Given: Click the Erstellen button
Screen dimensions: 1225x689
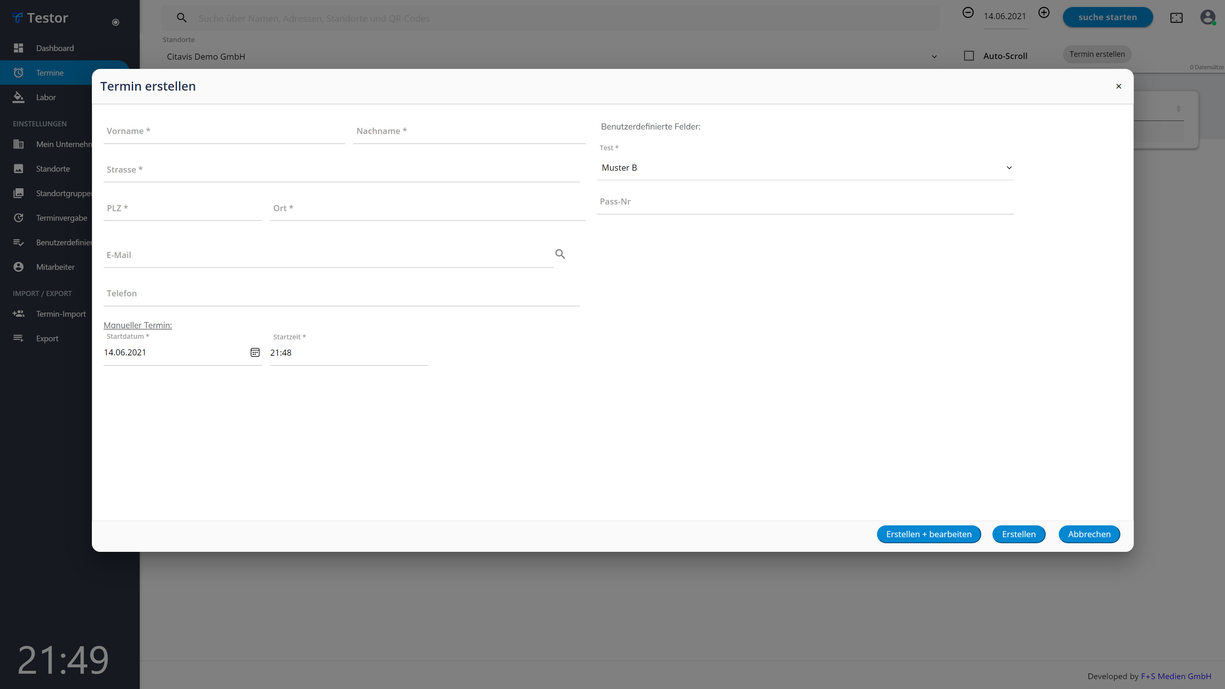Looking at the screenshot, I should [1019, 535].
